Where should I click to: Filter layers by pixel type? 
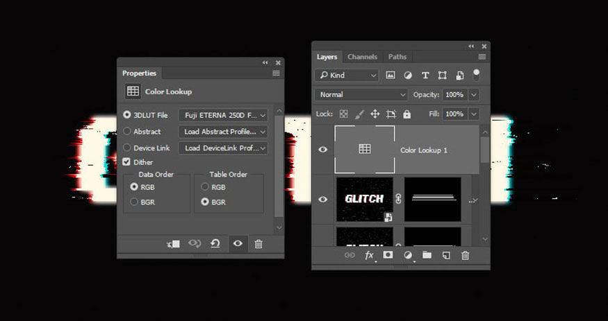(391, 76)
